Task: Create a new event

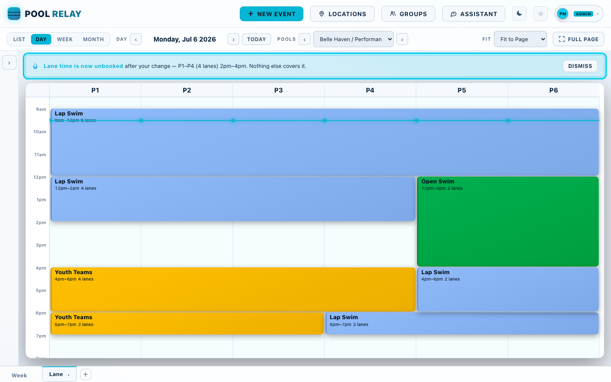Action: tap(272, 14)
